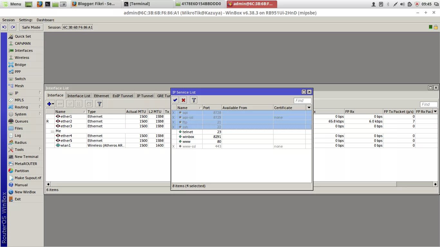Open Queues from sidebar
440x247 pixels.
[25, 121]
